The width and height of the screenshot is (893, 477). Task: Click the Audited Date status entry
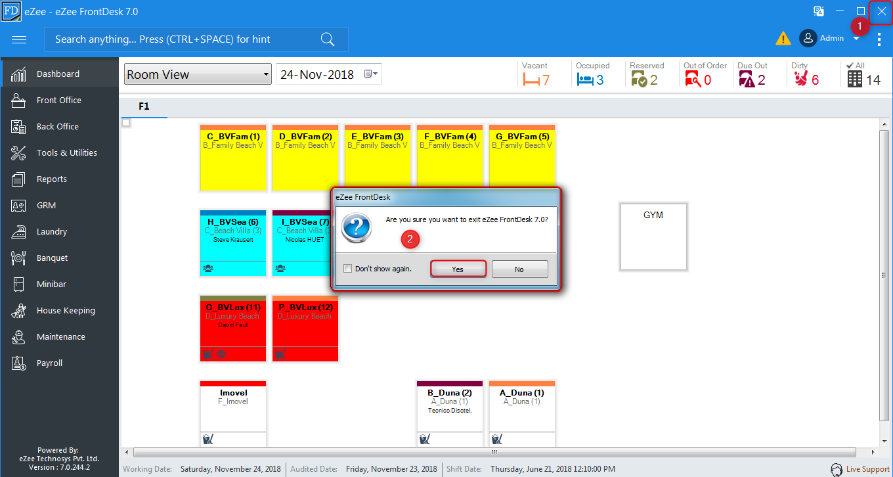pos(364,469)
